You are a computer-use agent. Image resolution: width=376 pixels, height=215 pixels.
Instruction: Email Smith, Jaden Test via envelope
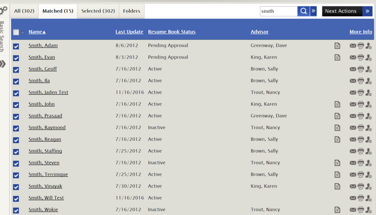(x=353, y=92)
